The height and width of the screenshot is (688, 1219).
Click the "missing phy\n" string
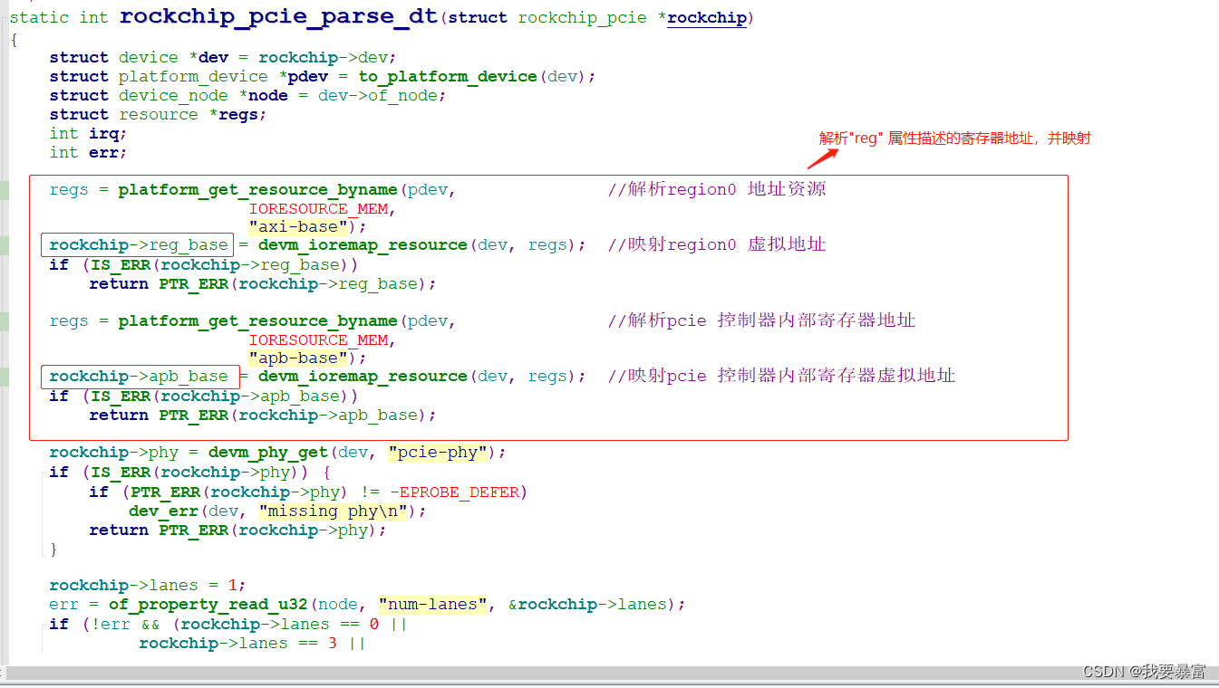tap(333, 511)
